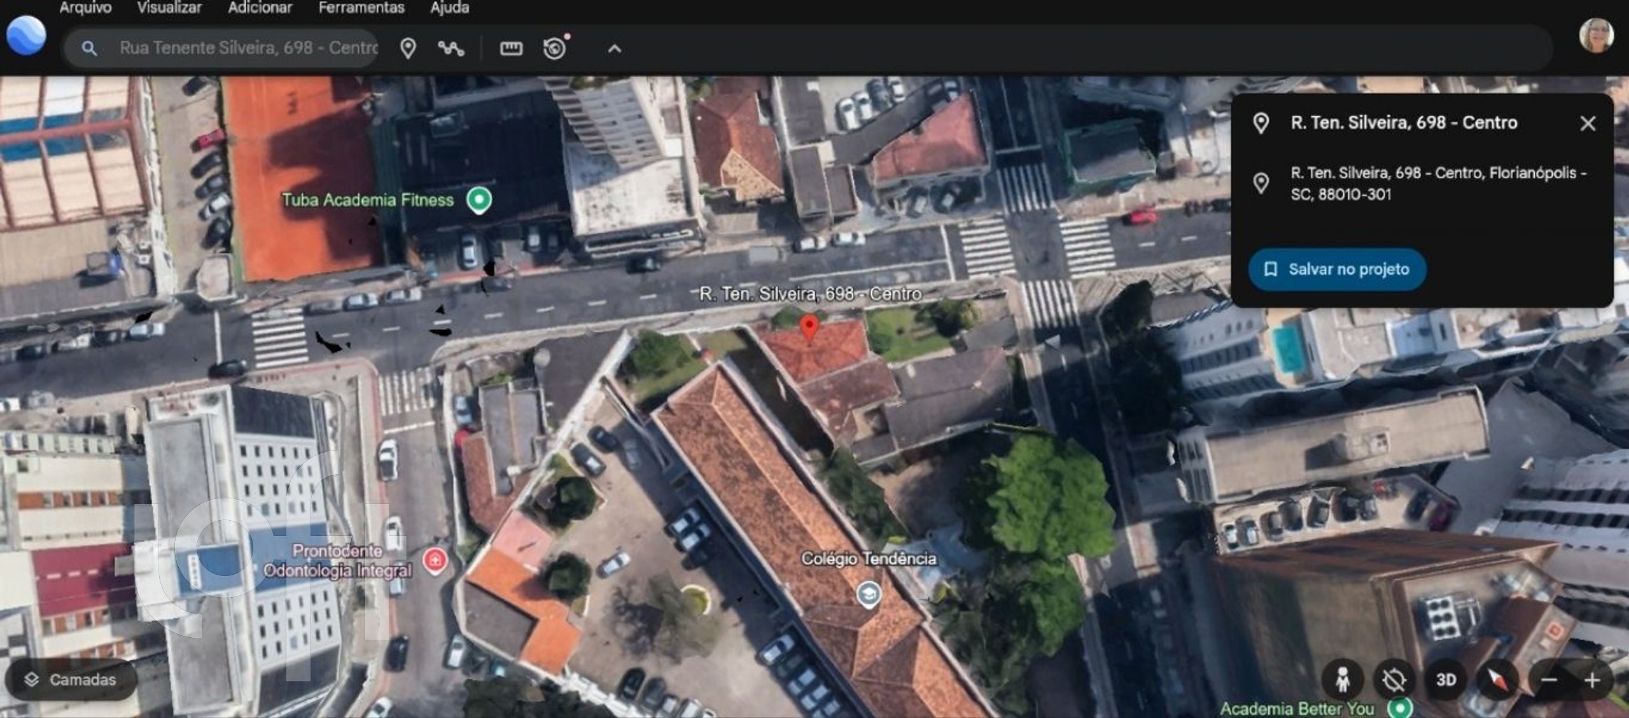Screen dimensions: 1629x718
Task: Click the add placemark pin icon
Action: click(408, 48)
